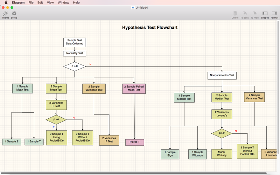Open the Window menu
This screenshot has height=175, width=280.
point(63,2)
